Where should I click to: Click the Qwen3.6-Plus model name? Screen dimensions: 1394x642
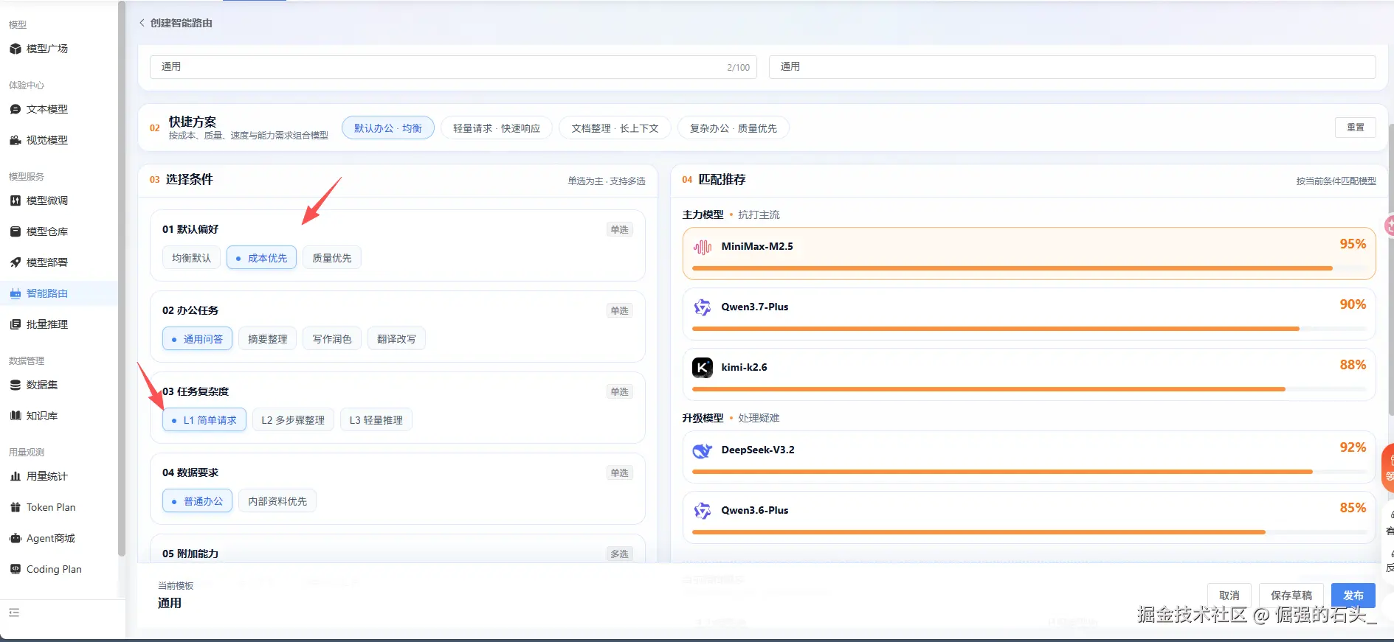tap(755, 510)
